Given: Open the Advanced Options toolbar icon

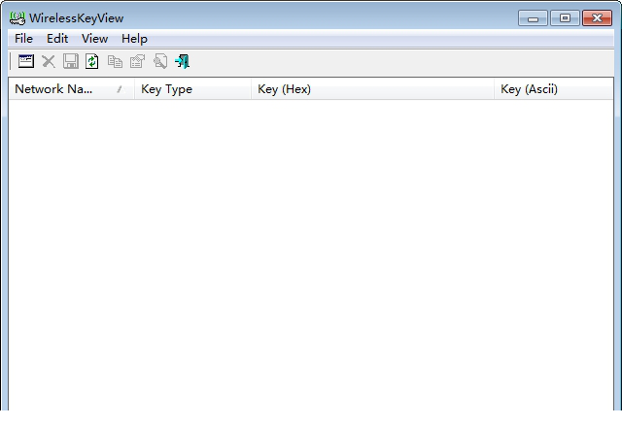Looking at the screenshot, I should tap(26, 61).
